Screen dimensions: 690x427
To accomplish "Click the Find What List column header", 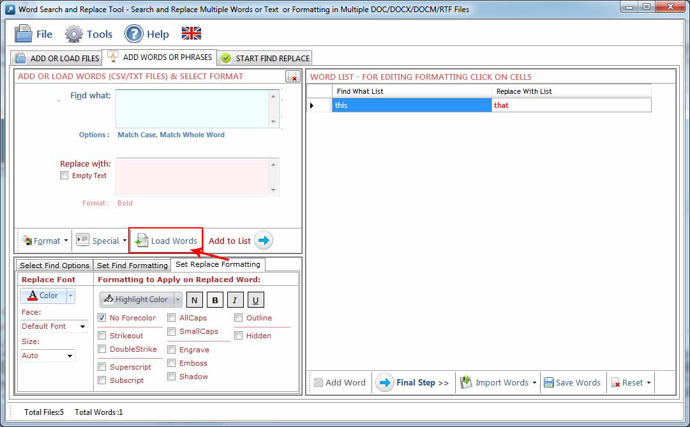I will (x=412, y=91).
